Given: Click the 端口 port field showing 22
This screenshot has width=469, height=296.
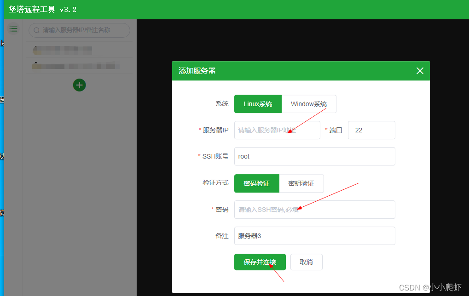Looking at the screenshot, I should (371, 130).
